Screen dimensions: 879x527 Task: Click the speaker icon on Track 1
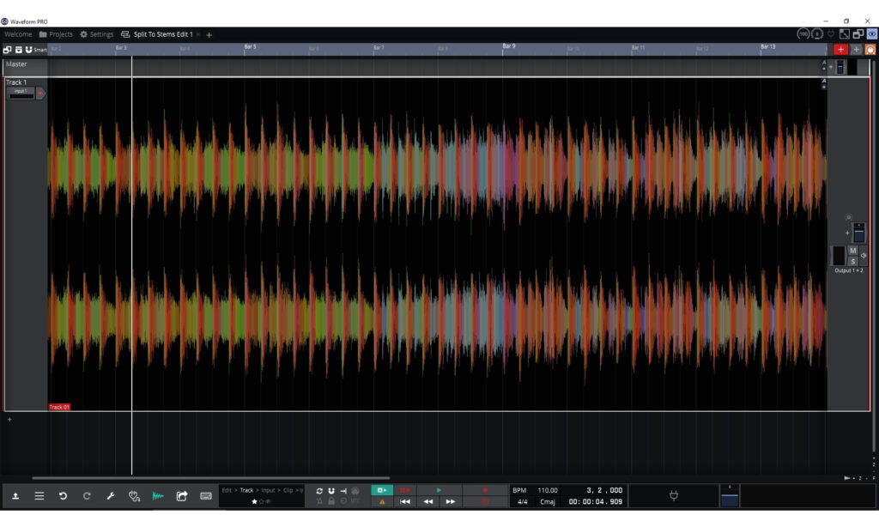(864, 256)
